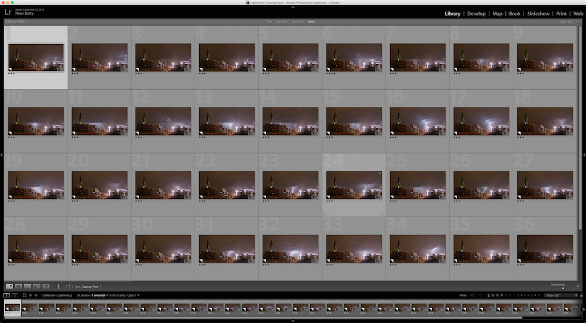Click the filmstrip grid shortcut icon
This screenshot has height=323, width=586.
tap(24, 295)
